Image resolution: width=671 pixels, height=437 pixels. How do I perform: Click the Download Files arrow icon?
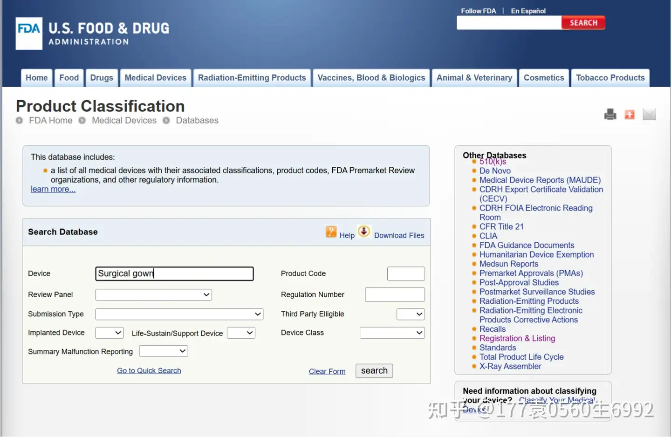coord(364,231)
